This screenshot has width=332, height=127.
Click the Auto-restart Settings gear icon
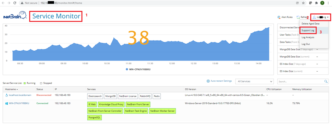(x=208, y=81)
